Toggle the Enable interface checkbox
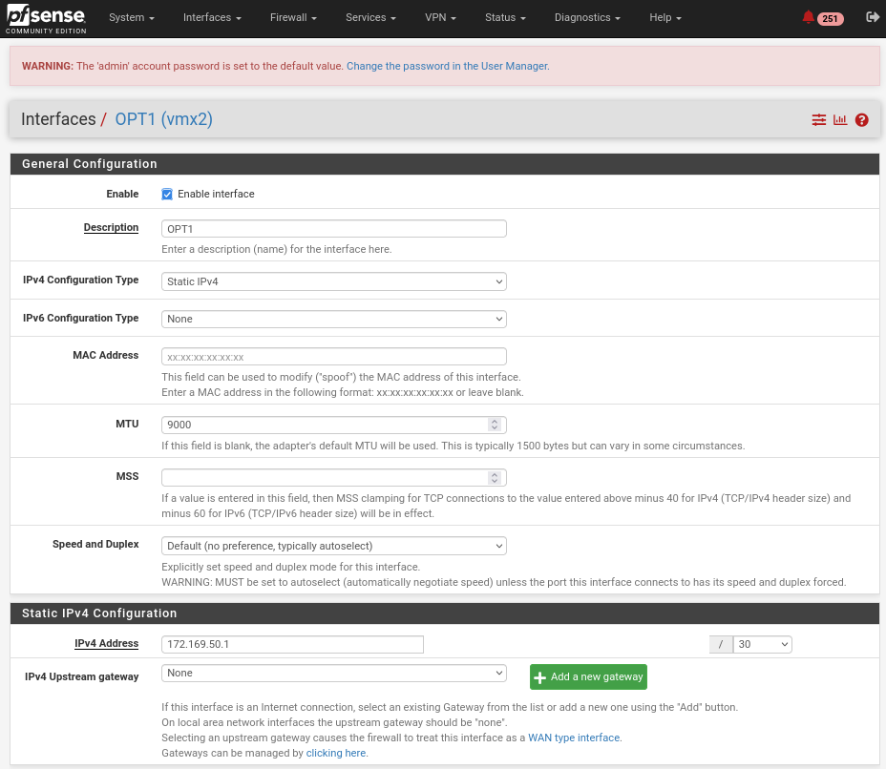 (167, 195)
